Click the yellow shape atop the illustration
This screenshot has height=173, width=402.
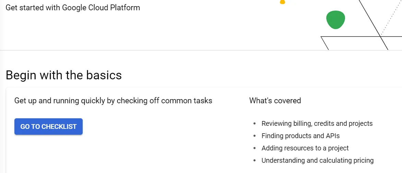click(x=282, y=2)
